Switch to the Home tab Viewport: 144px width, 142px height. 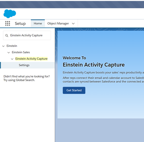pos(38,23)
